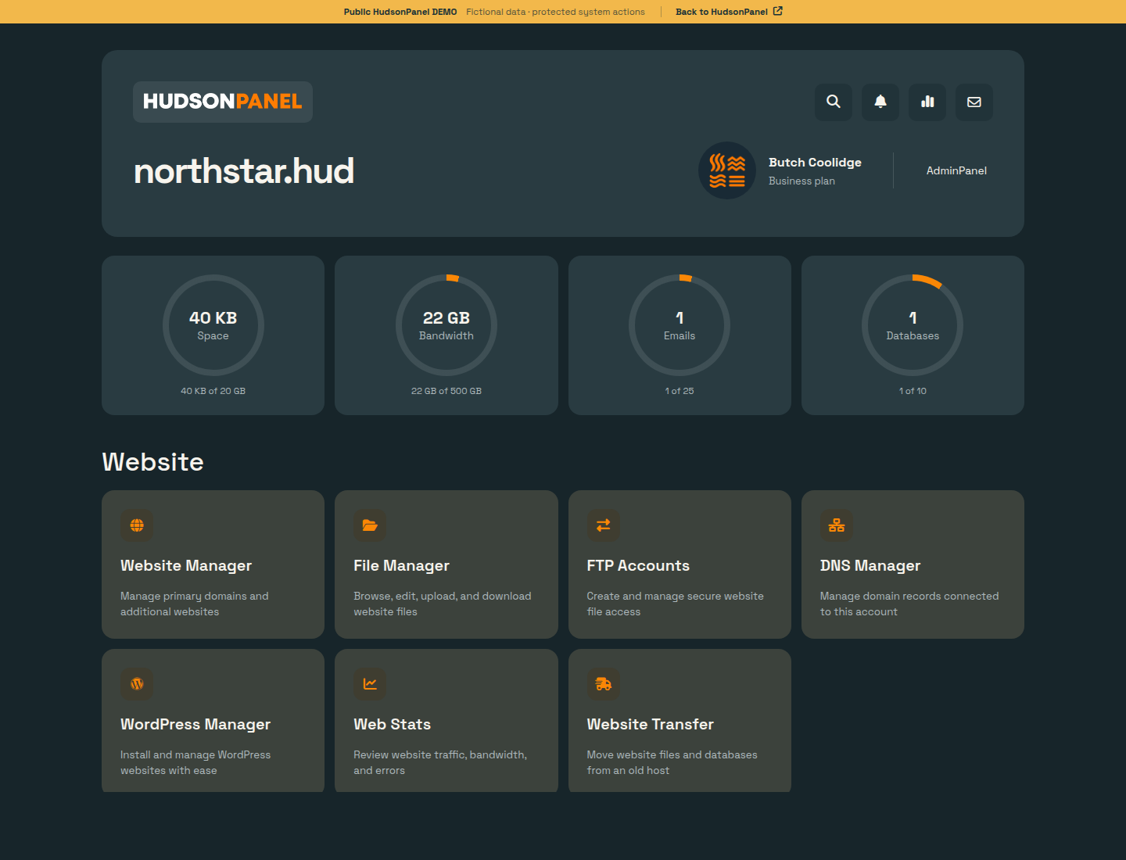Click the Databases usage ring

coord(913,325)
